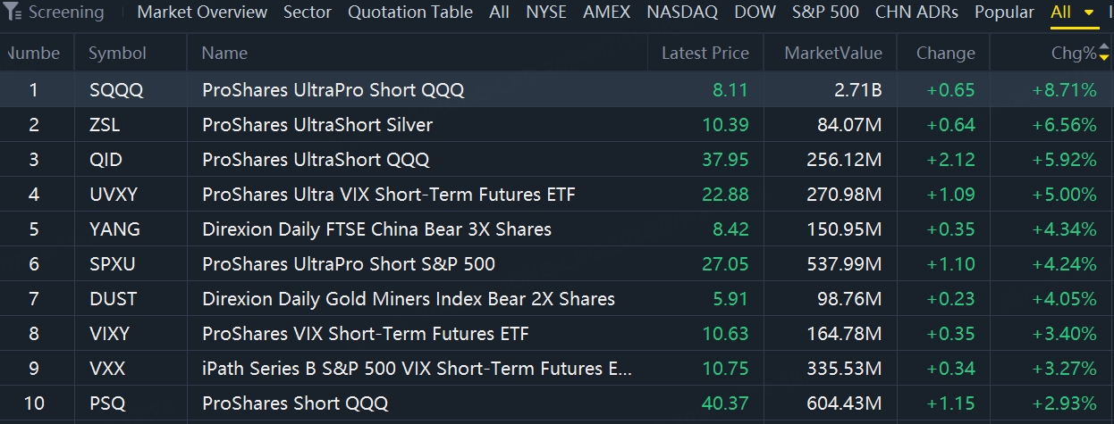Select the AMEX tab
The image size is (1114, 424).
click(606, 12)
